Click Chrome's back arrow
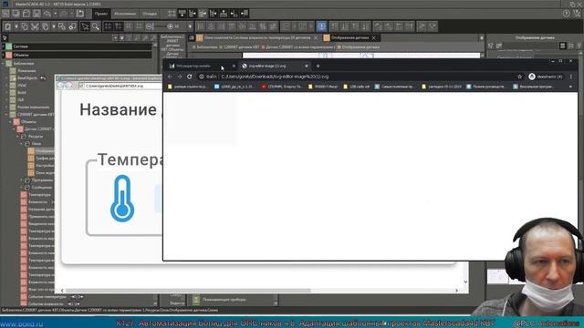This screenshot has height=328, width=584. tap(170, 77)
